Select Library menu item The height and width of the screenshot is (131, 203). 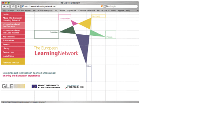click(13, 48)
